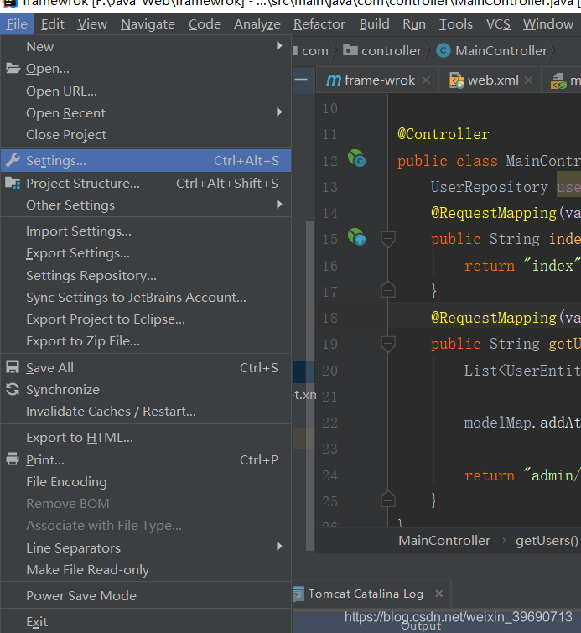Close the frame-wrok editor tab
The image size is (581, 633).
[426, 80]
